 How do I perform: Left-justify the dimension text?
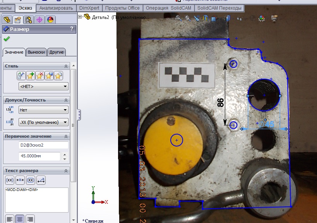9,219
